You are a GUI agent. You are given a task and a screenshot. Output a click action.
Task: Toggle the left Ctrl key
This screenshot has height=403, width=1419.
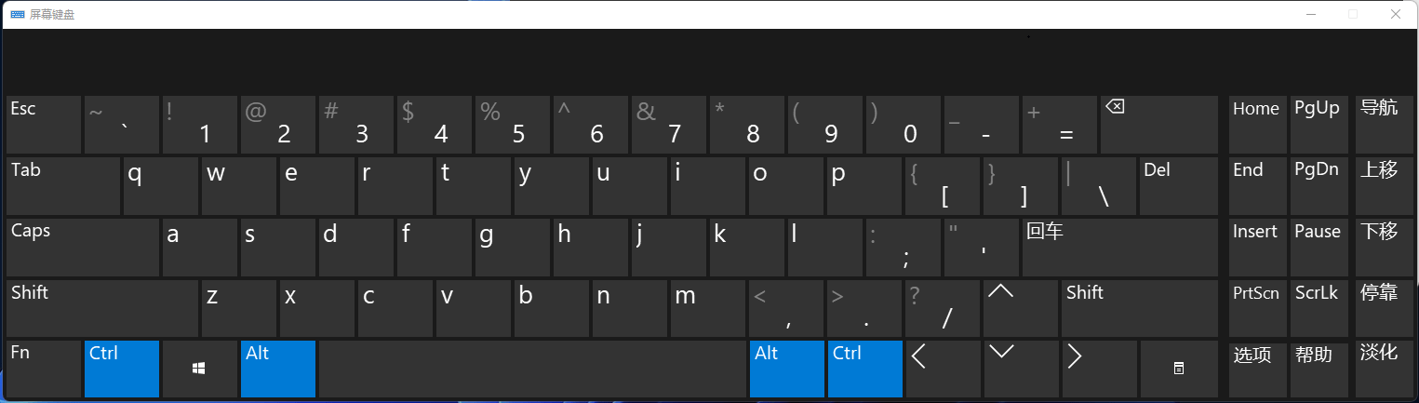click(121, 369)
